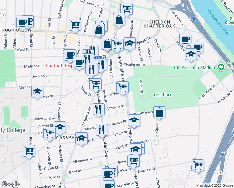Click Hartford Hospital label
The image size is (234, 188).
click(60, 65)
